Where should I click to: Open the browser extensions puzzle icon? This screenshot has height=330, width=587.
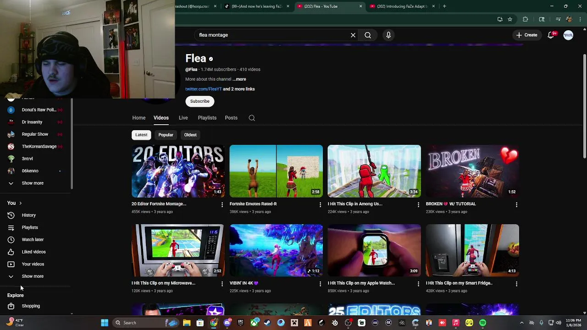click(x=526, y=19)
